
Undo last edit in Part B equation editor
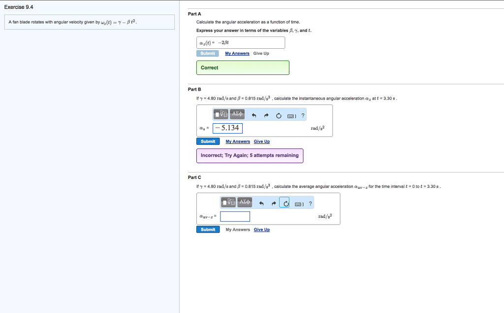[x=254, y=115]
